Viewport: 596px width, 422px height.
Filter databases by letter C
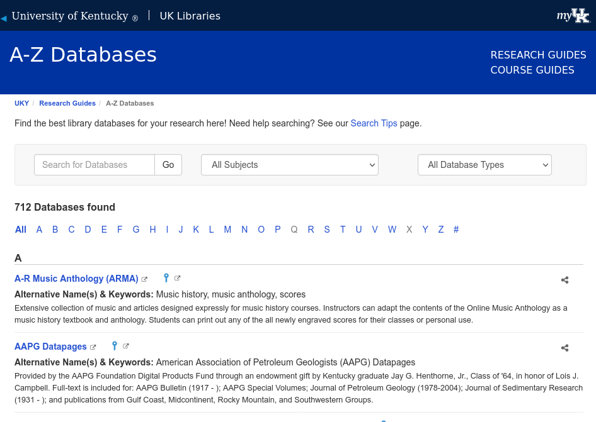point(71,230)
